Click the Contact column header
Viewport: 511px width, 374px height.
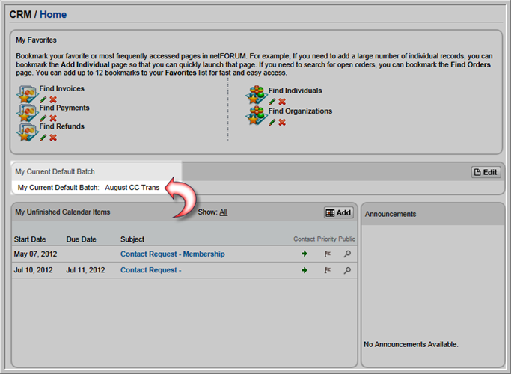tap(304, 239)
